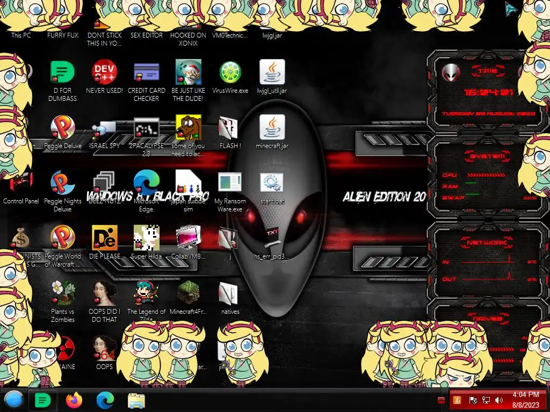Click the red tray icon left of Java
Viewport: 550px width, 412px height.
442,400
